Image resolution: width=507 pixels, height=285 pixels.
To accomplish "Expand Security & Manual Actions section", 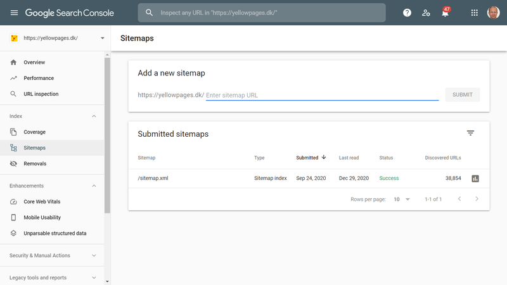I will click(94, 256).
